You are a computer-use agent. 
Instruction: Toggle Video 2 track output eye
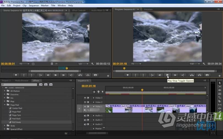tap(85, 102)
